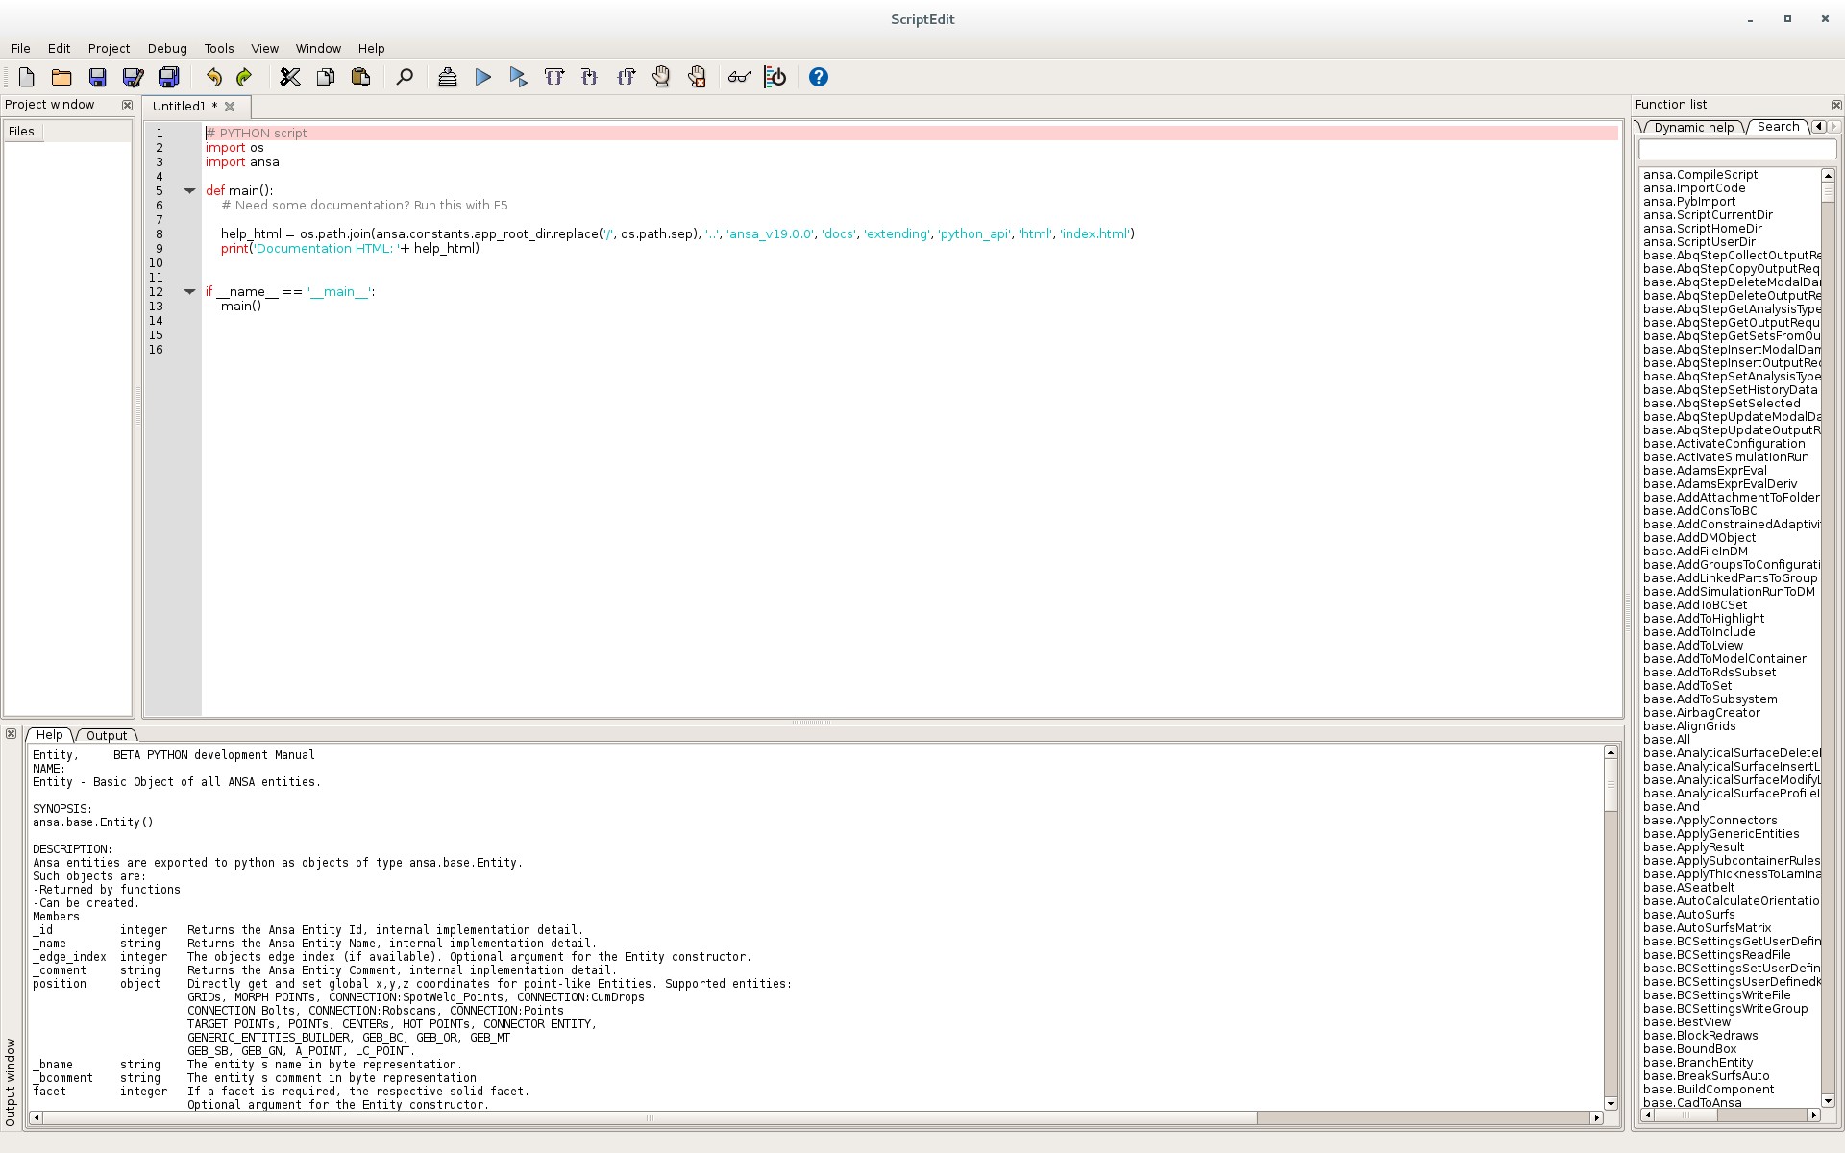This screenshot has height=1153, width=1845.
Task: Click the hand breakpoint icon
Action: coord(661,77)
